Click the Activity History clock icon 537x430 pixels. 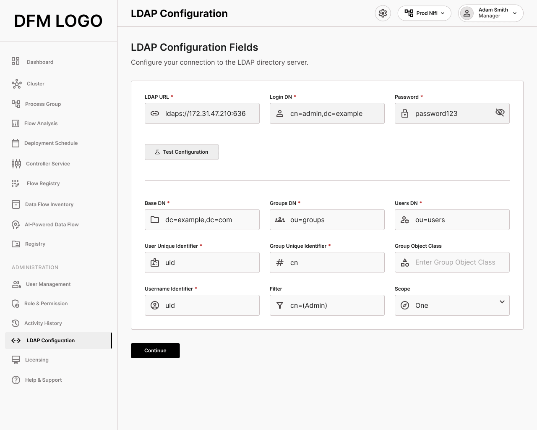[16, 323]
